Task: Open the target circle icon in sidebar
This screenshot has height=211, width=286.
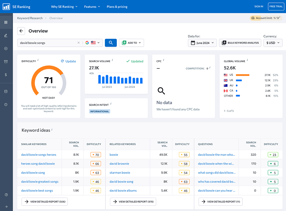Action: pyautogui.click(x=6, y=49)
